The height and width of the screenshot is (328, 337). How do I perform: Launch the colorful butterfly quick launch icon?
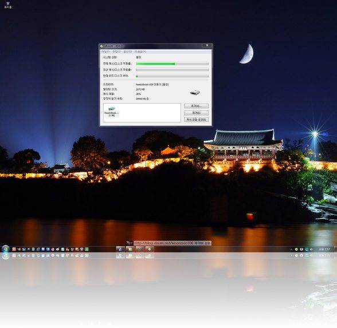click(x=19, y=249)
